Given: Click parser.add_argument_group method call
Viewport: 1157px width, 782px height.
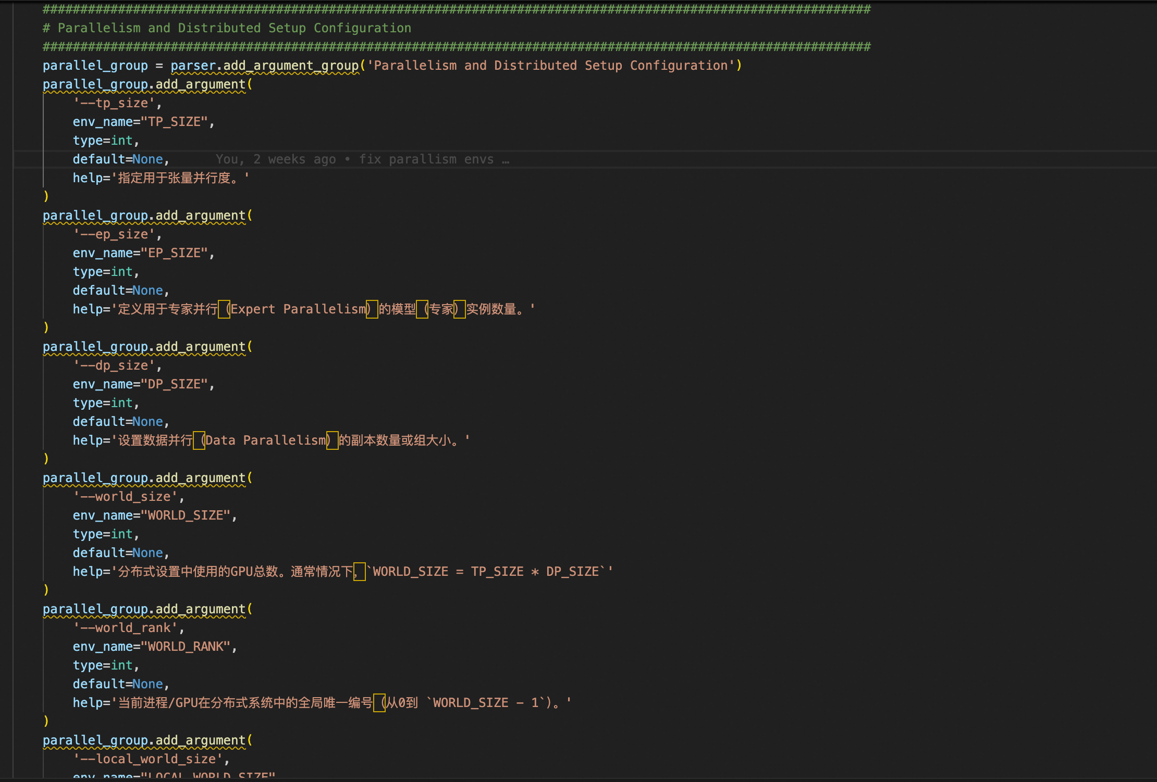Looking at the screenshot, I should tap(265, 66).
